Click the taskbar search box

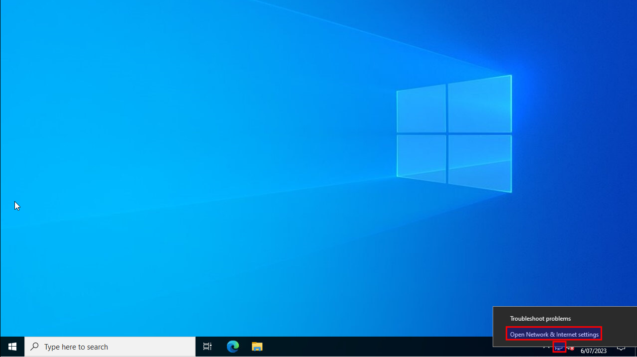(x=110, y=347)
